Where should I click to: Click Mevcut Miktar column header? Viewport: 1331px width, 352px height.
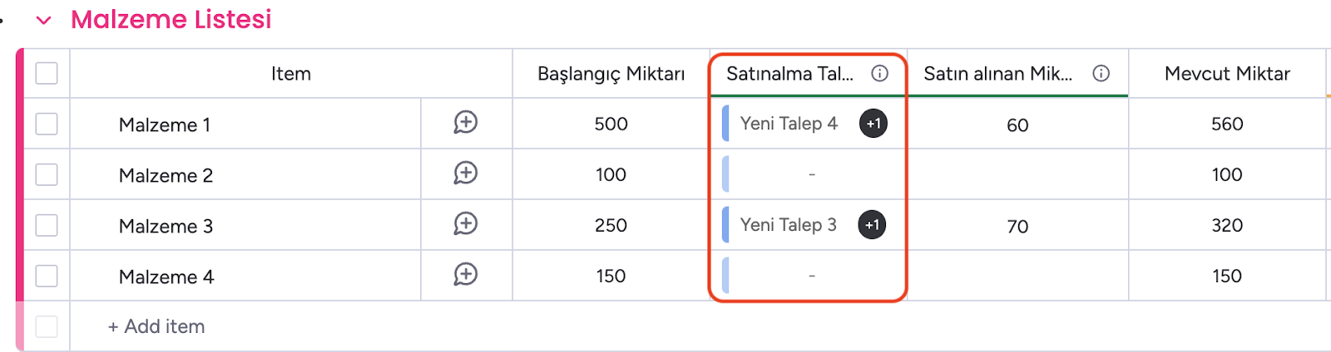[1227, 73]
